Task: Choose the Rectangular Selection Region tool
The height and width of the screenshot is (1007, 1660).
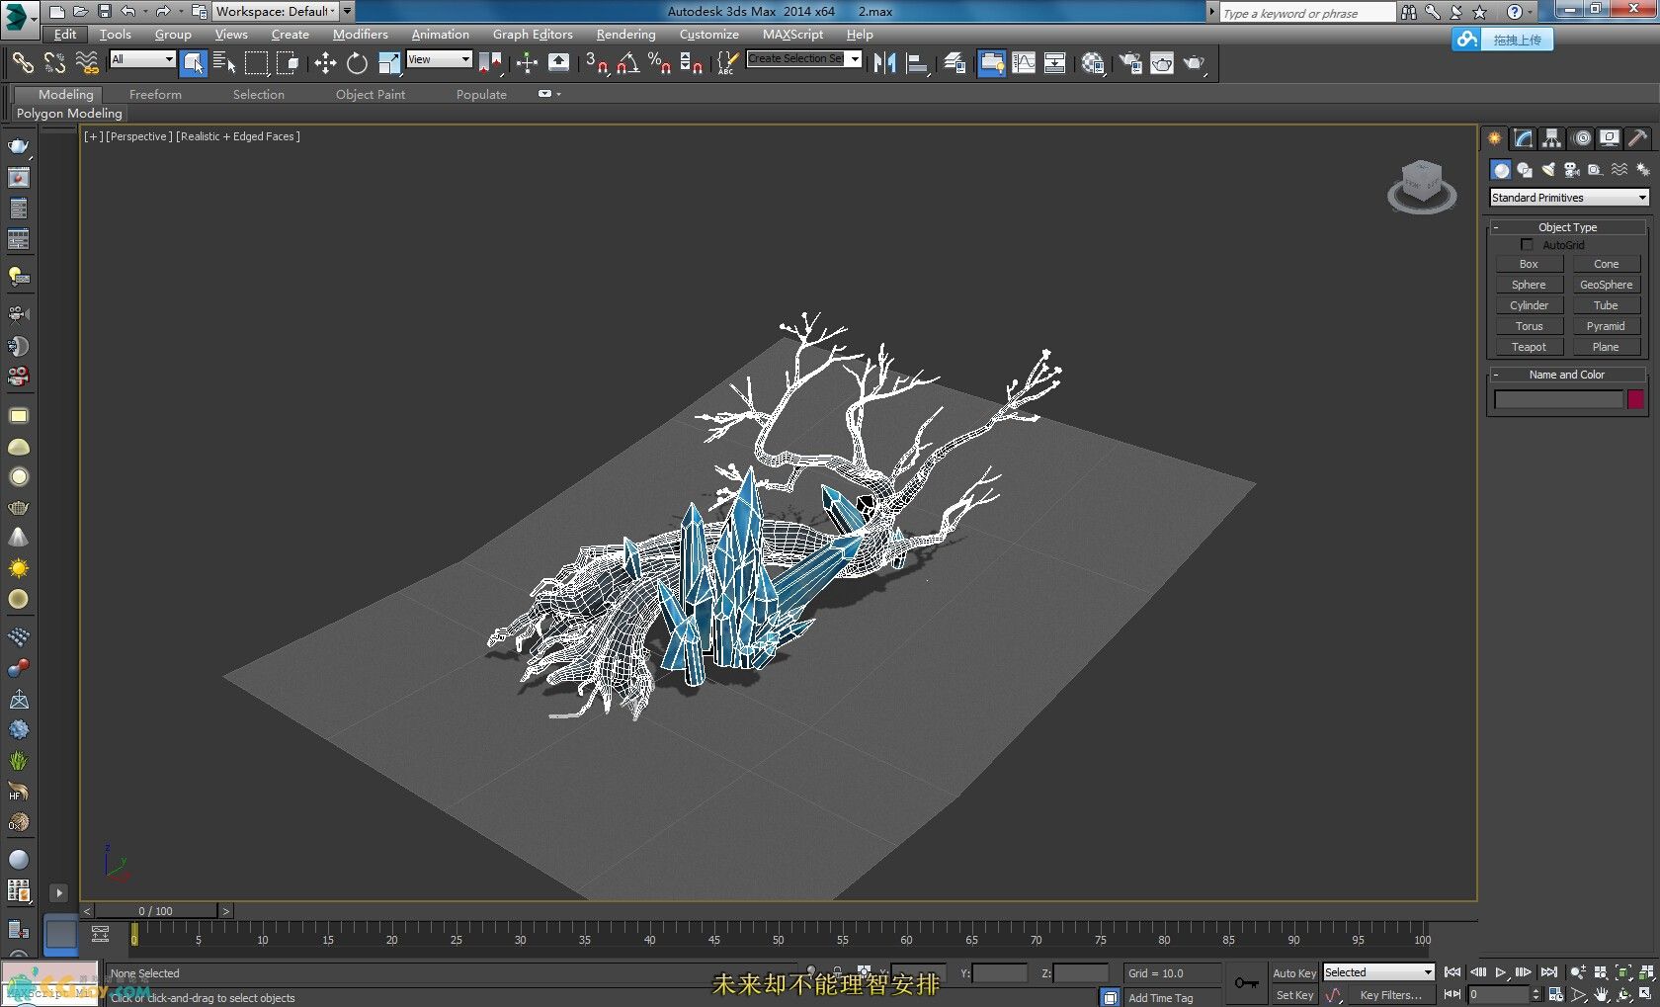Action: click(x=256, y=63)
